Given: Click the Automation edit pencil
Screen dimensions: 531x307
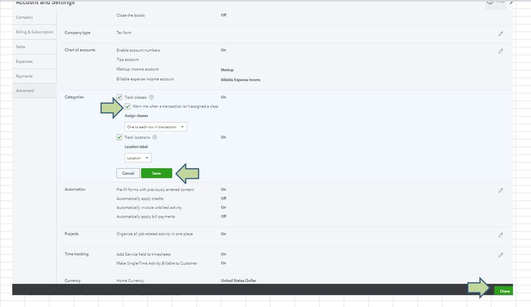Looking at the screenshot, I should point(500,190).
